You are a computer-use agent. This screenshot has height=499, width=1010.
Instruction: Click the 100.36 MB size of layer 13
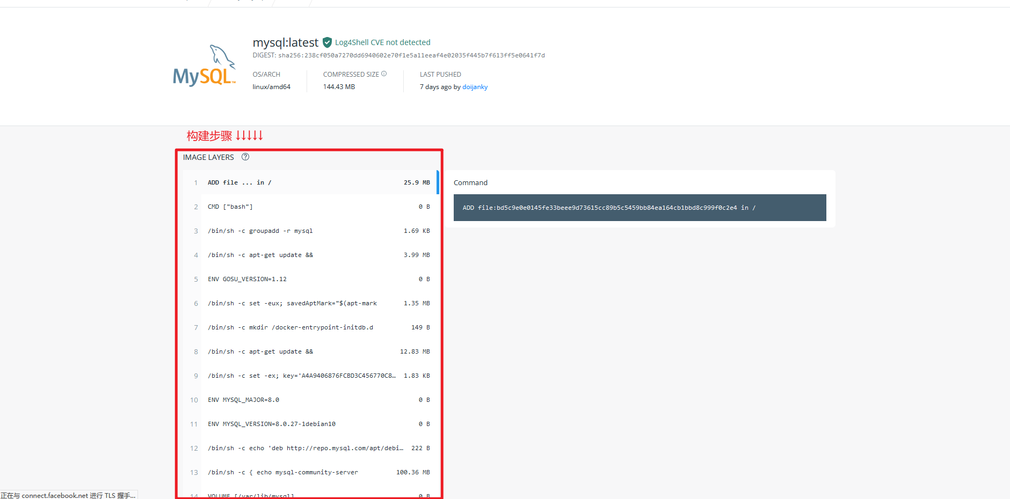click(413, 472)
